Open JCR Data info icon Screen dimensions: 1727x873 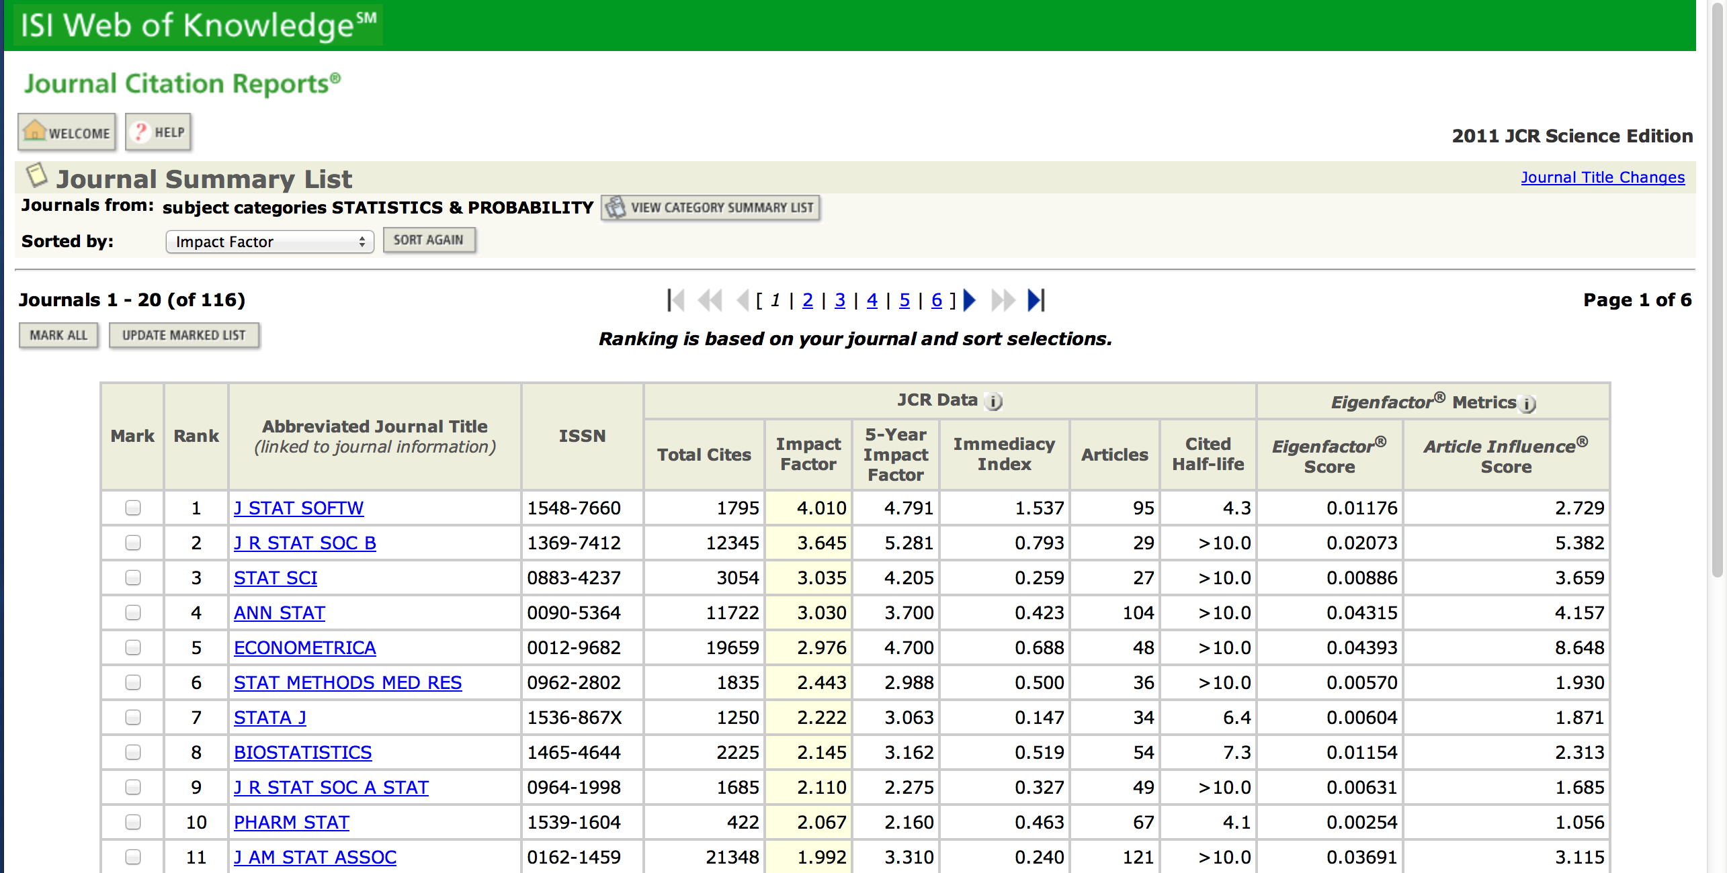(x=993, y=401)
